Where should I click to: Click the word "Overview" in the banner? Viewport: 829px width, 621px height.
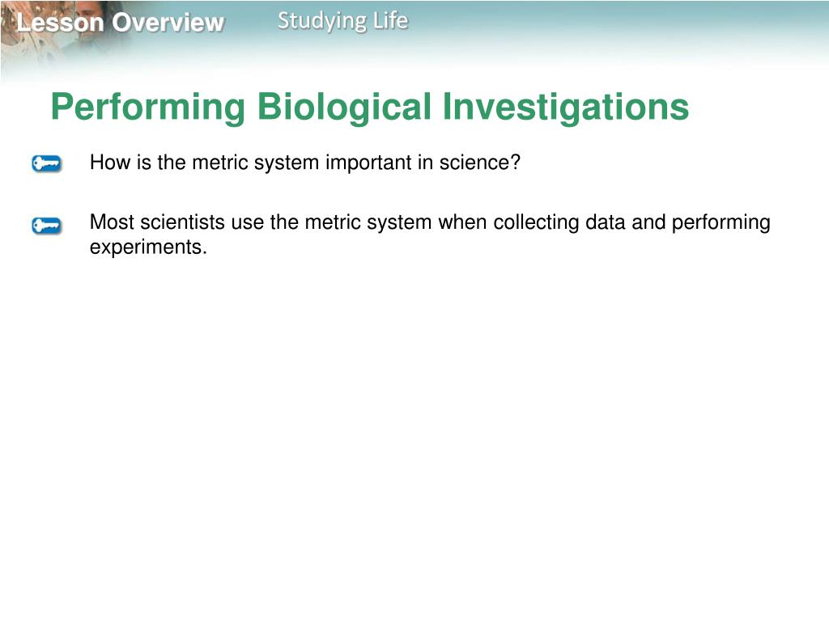pos(168,23)
